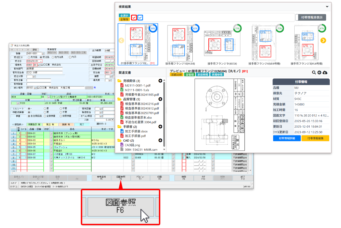Image resolution: width=341 pixels, height=228 pixels.
Task: Click the back arrow icon in preview header
Action: (320, 72)
